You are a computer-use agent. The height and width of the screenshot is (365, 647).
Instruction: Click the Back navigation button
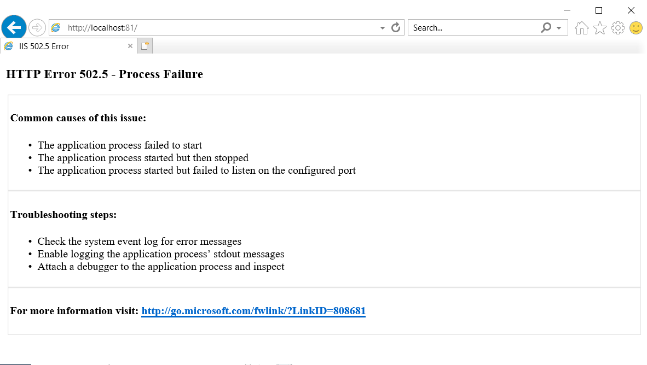[x=14, y=27]
